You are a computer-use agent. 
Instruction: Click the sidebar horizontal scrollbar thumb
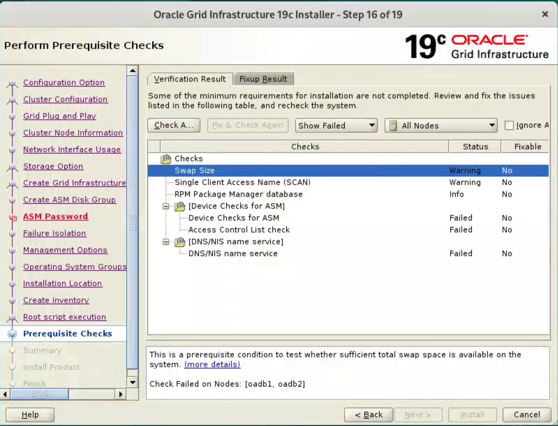(x=39, y=394)
